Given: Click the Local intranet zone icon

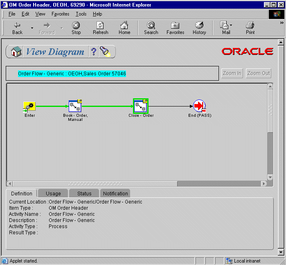Looking at the screenshot, I should point(229,261).
